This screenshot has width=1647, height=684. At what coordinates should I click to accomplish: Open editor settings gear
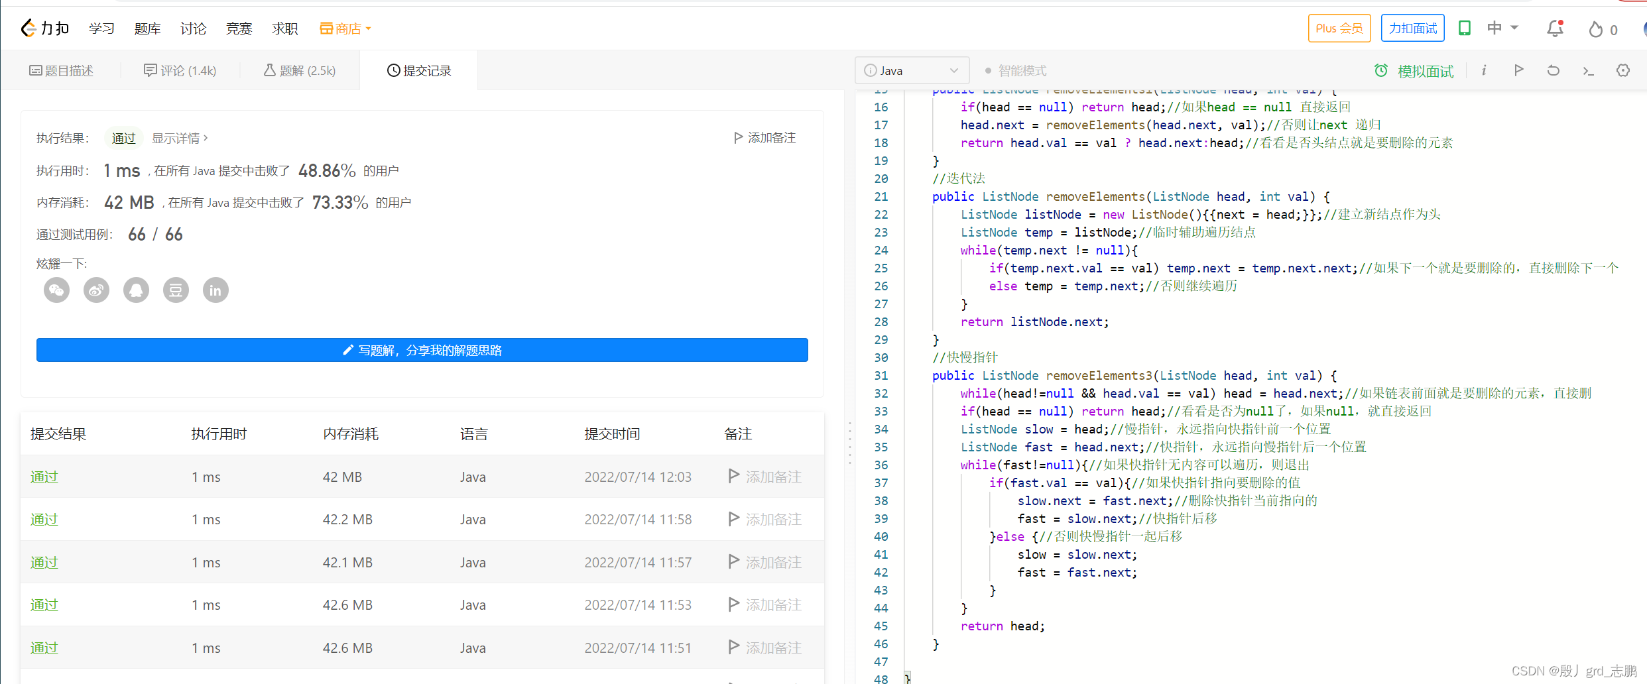1623,70
